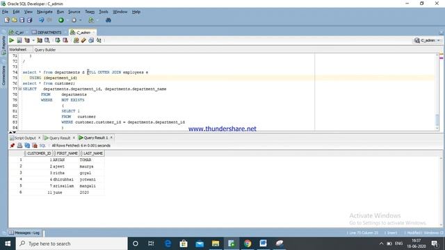Click the Save All toolbar icon

point(29,20)
